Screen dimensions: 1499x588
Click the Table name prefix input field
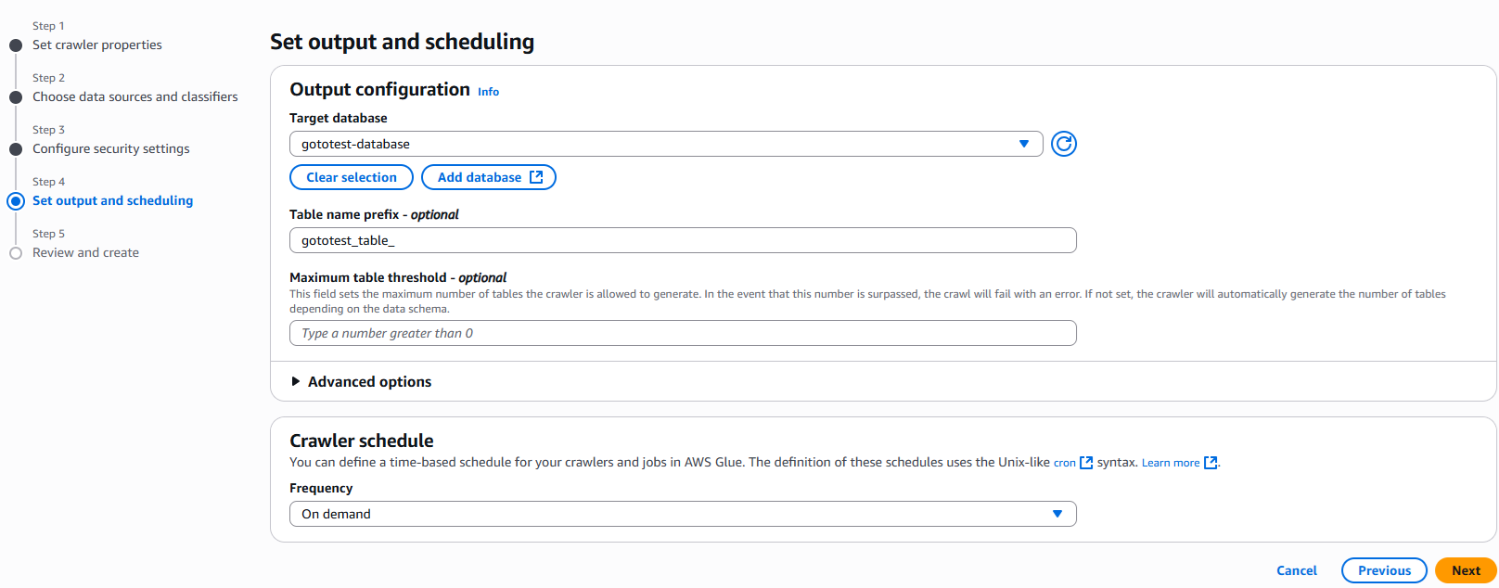click(x=683, y=240)
